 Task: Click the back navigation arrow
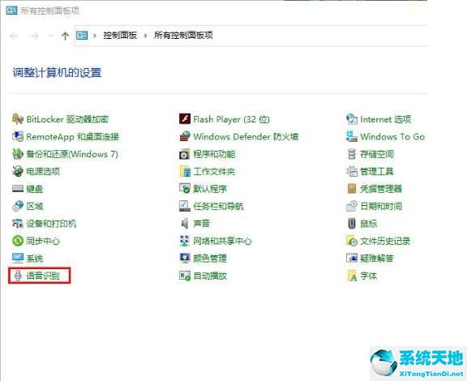click(14, 36)
